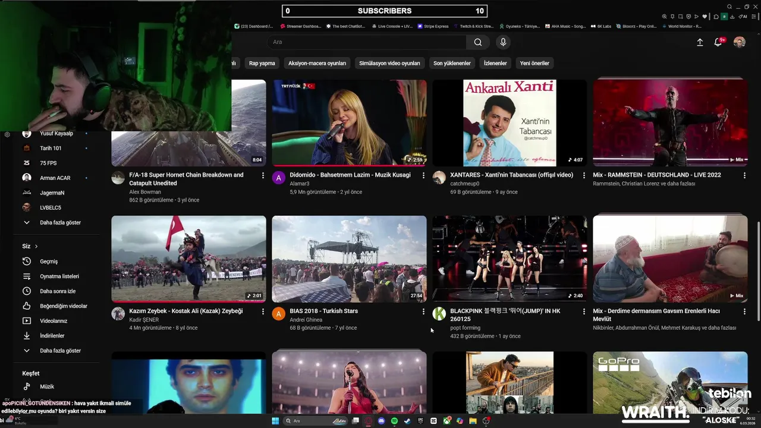The height and width of the screenshot is (428, 761).
Task: Open the RAMMSTEIN DEUTSCHLAND mix thumbnail
Action: 670,123
